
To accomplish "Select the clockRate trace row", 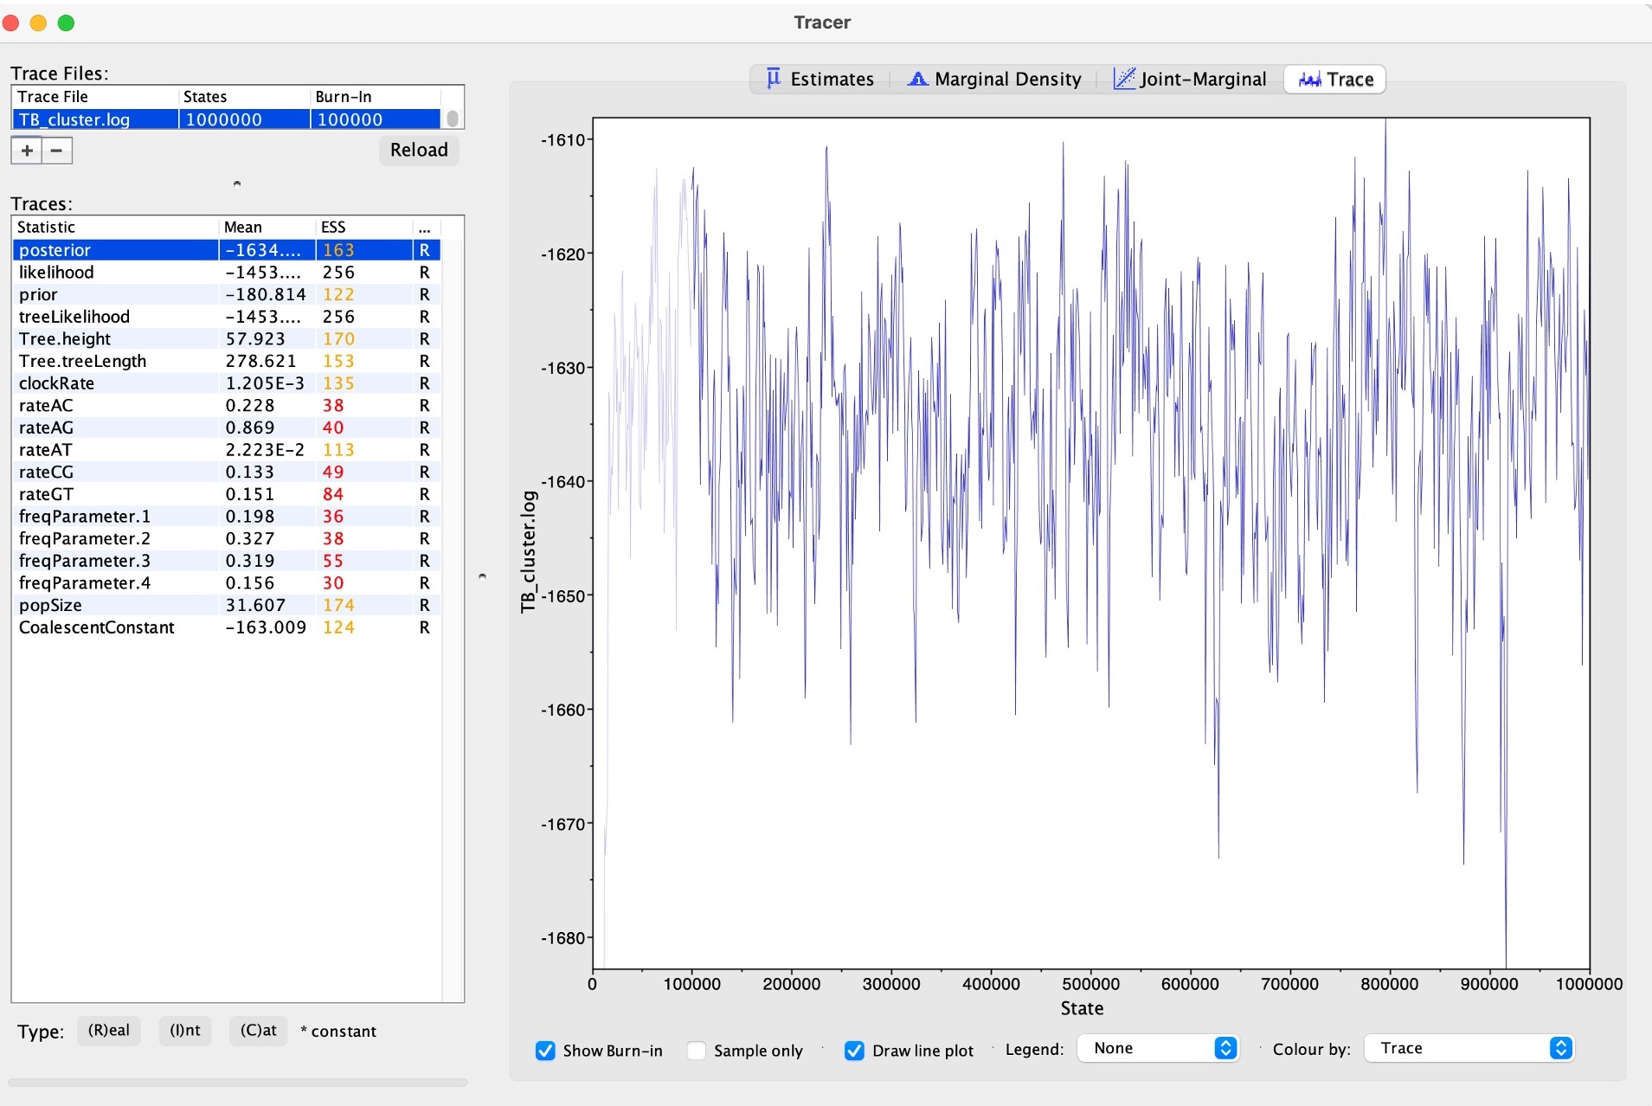I will 56,383.
